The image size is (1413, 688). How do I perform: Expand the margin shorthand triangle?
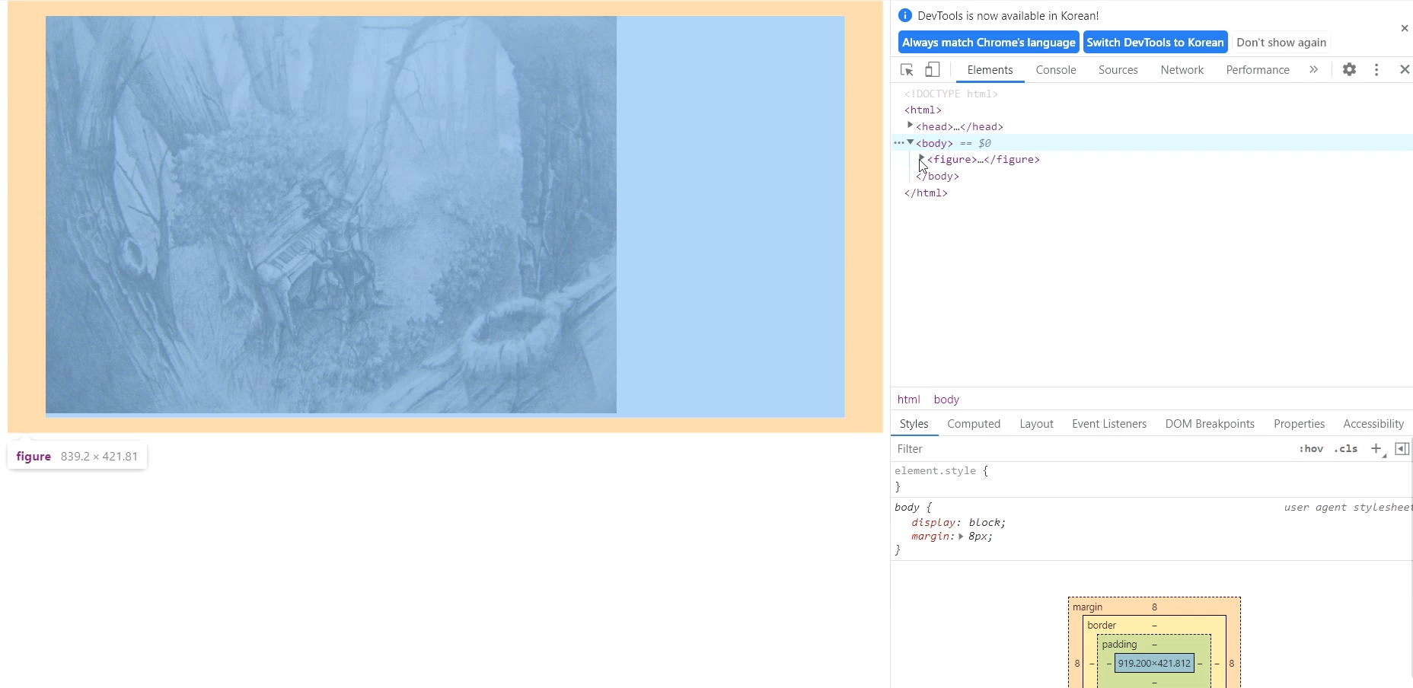pyautogui.click(x=961, y=537)
